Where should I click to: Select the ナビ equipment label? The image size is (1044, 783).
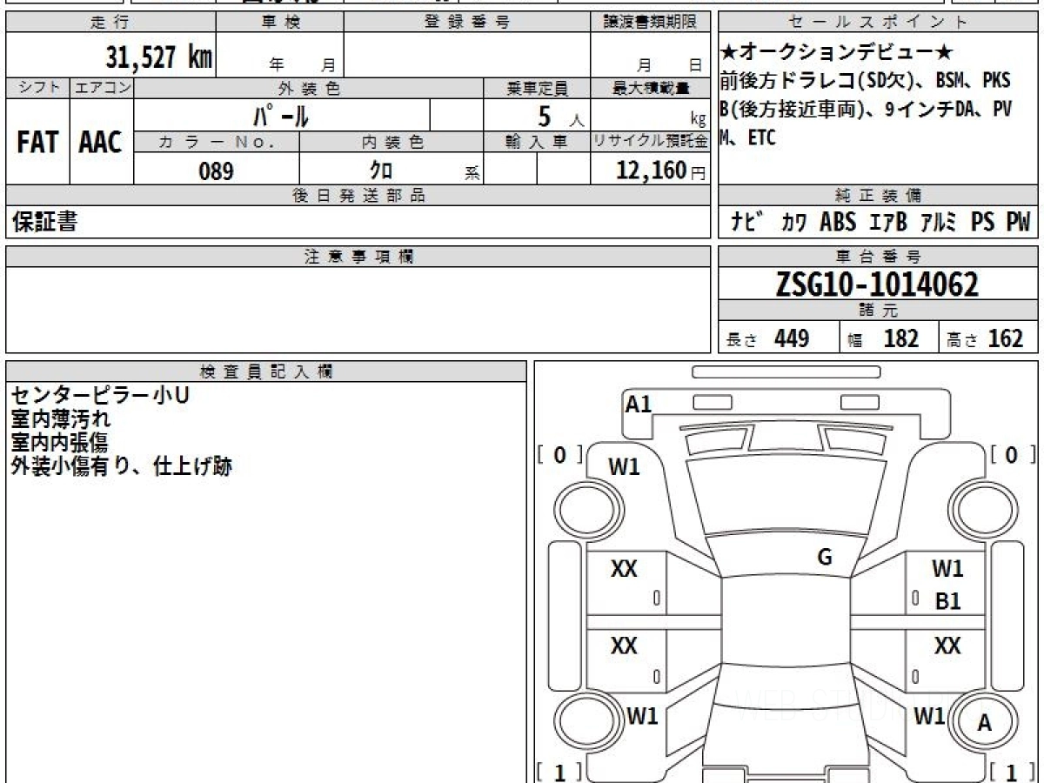click(743, 223)
